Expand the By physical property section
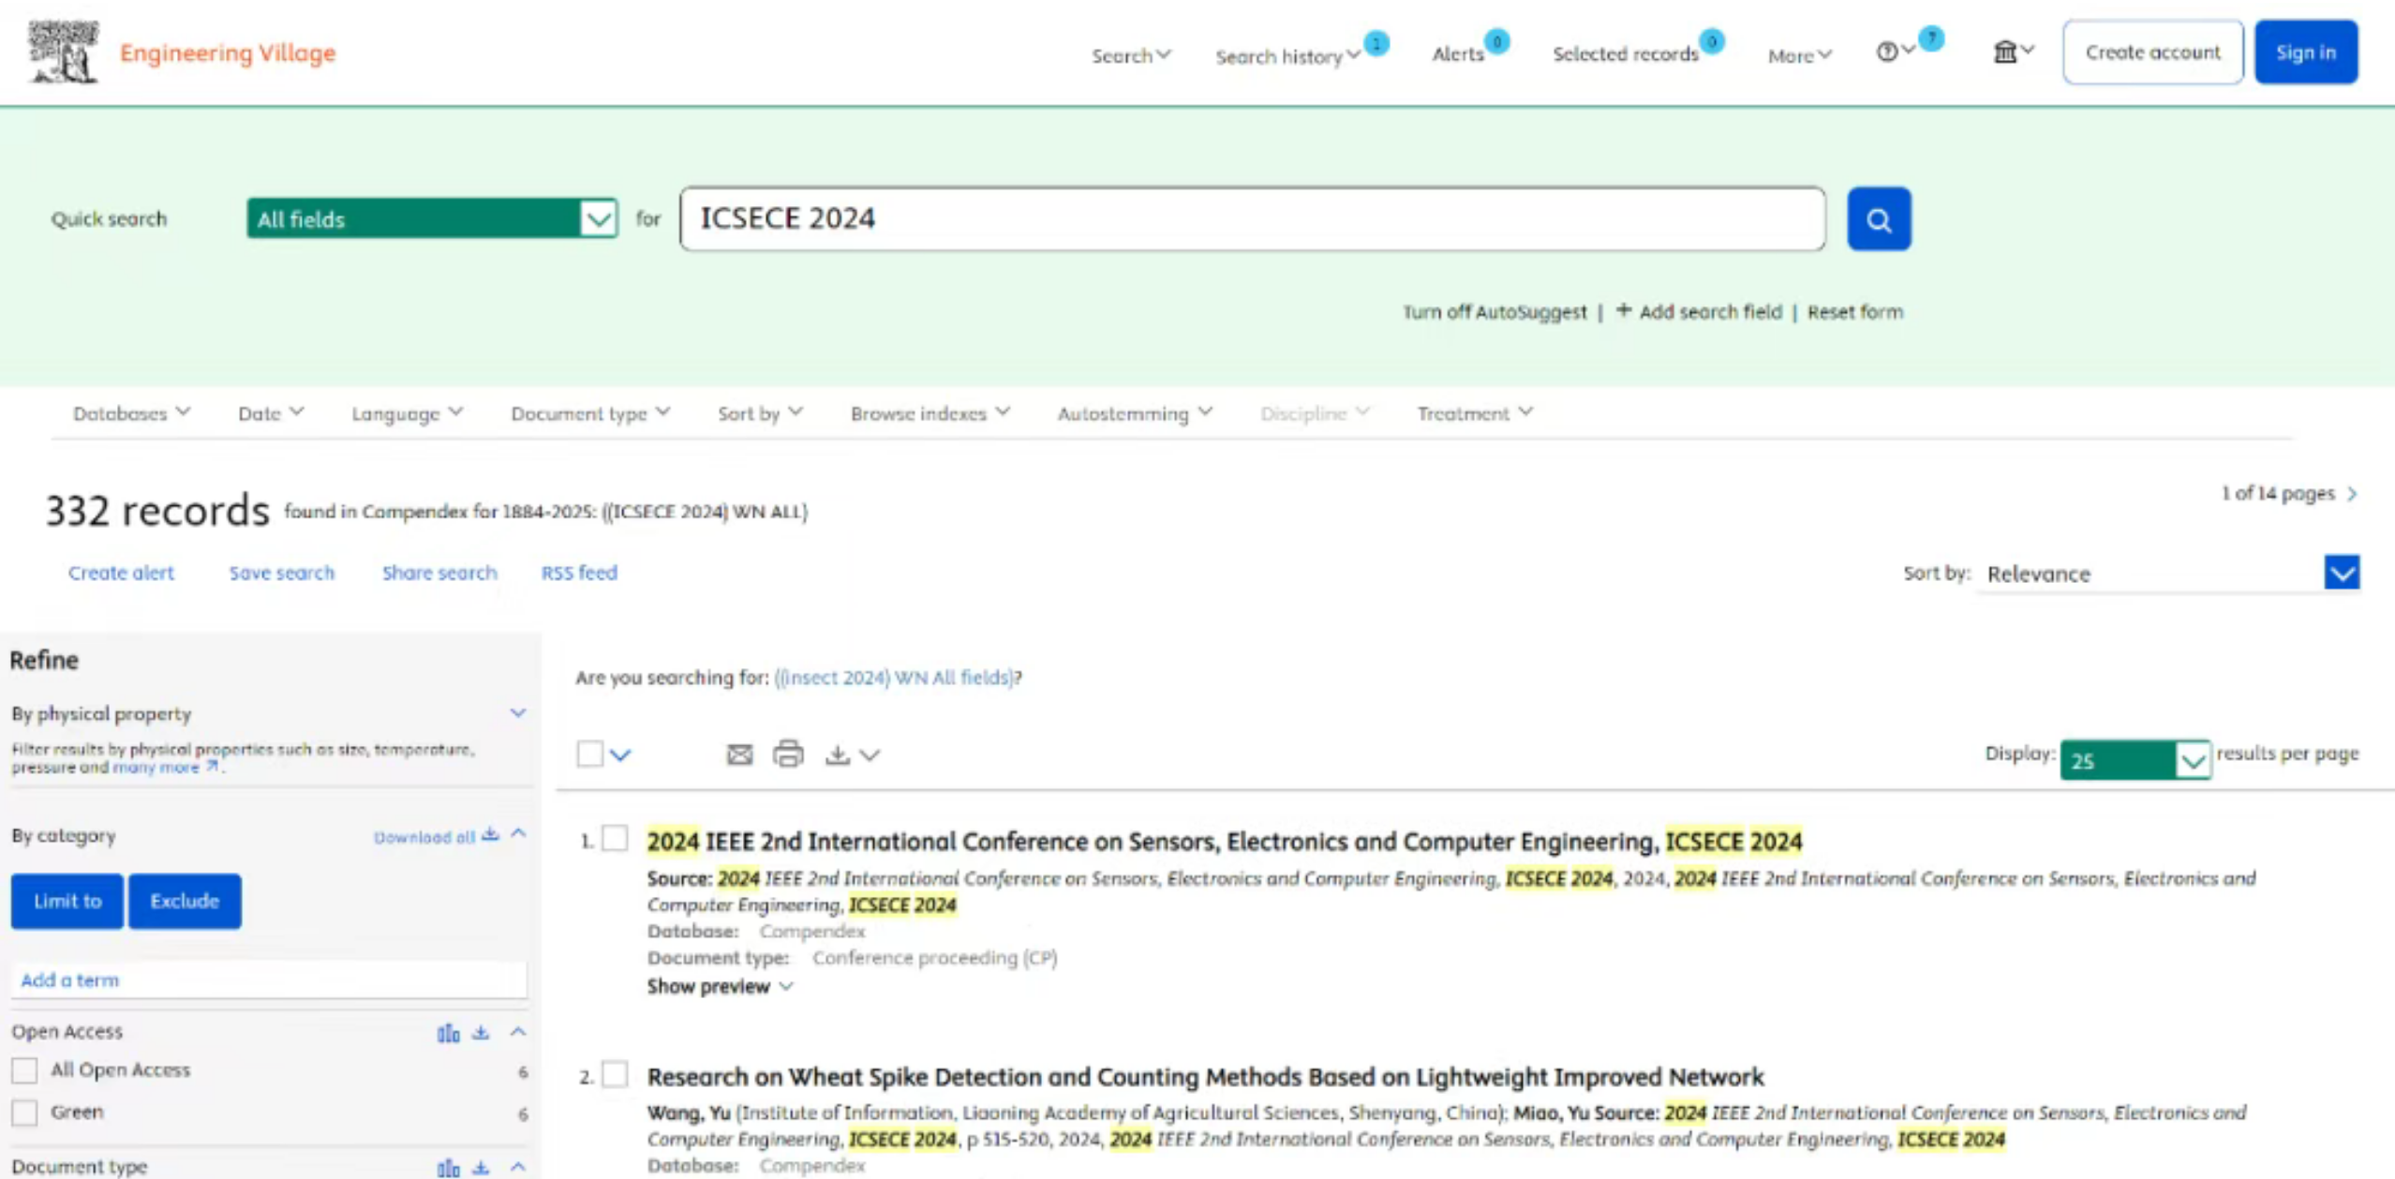The height and width of the screenshot is (1179, 2395). click(x=518, y=713)
